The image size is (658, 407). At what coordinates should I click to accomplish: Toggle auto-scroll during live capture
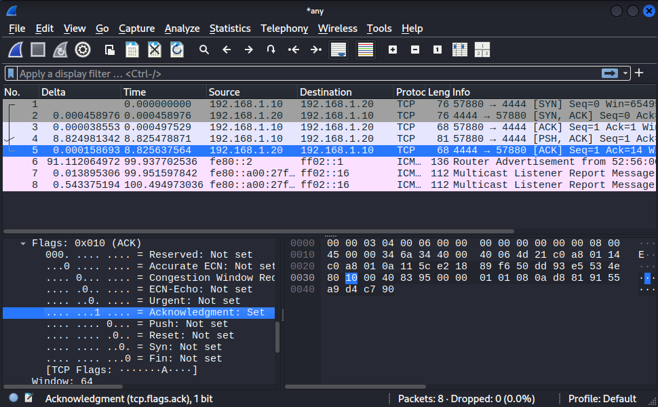pos(338,50)
